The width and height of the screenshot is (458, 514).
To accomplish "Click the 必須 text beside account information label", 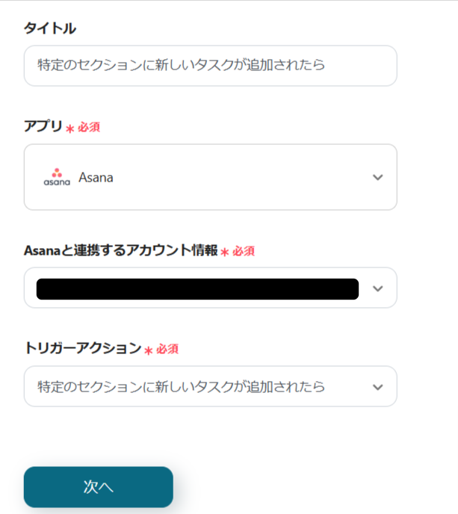I will [244, 251].
